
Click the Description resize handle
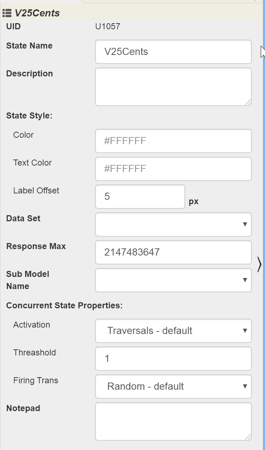248,102
